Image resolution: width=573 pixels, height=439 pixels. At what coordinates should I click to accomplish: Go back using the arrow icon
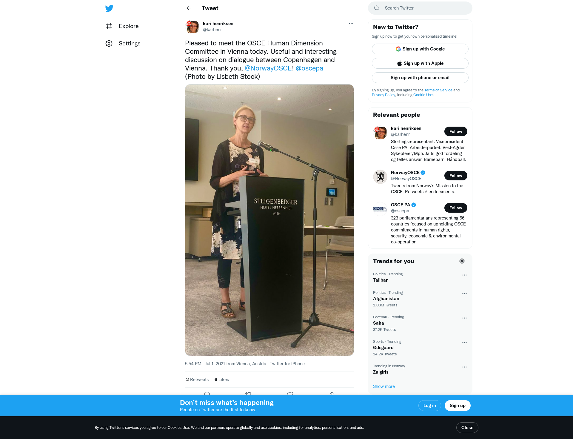pos(189,8)
